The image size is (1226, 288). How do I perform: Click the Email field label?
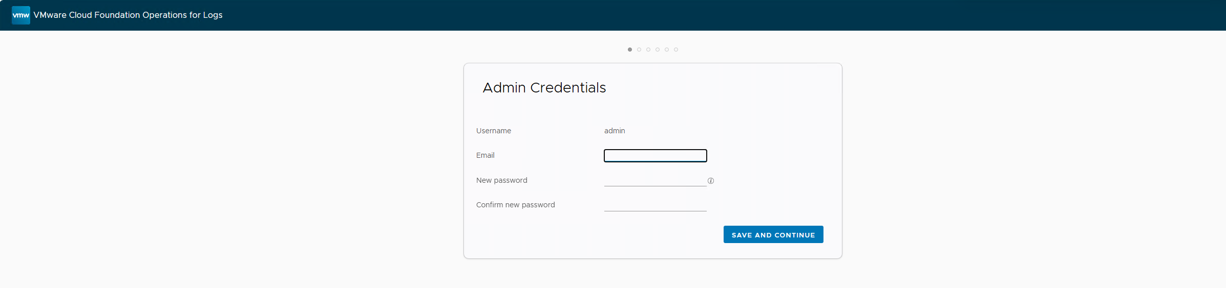[x=485, y=155]
